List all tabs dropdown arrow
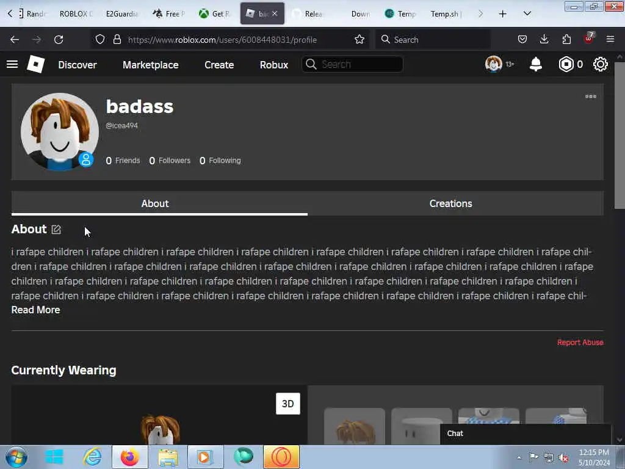This screenshot has height=469, width=625. pos(527,14)
